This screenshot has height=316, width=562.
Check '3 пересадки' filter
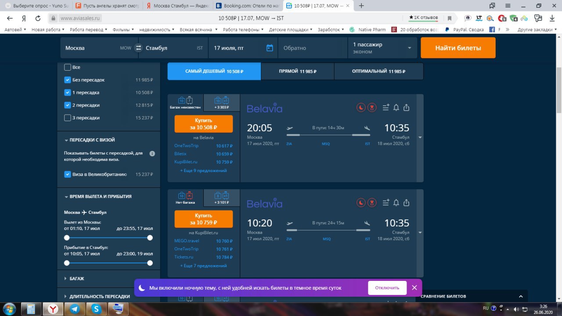[x=68, y=118]
